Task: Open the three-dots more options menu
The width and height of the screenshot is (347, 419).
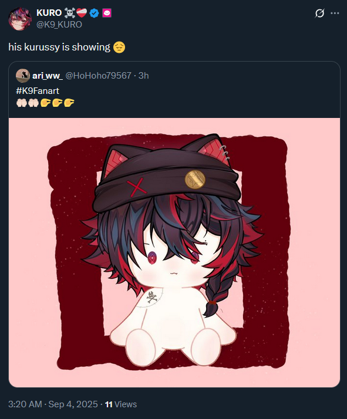Action: point(335,13)
